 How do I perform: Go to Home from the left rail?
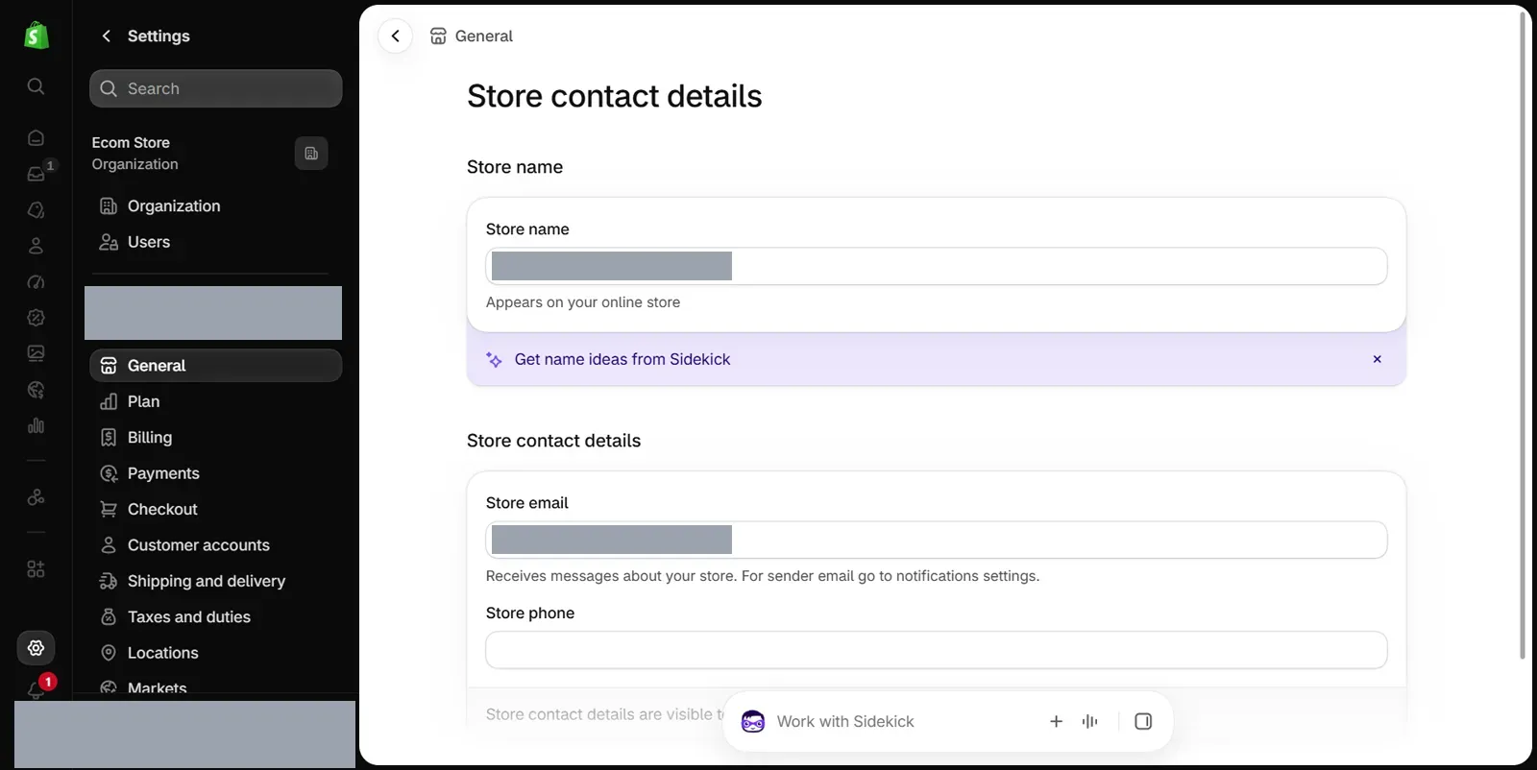pyautogui.click(x=36, y=137)
